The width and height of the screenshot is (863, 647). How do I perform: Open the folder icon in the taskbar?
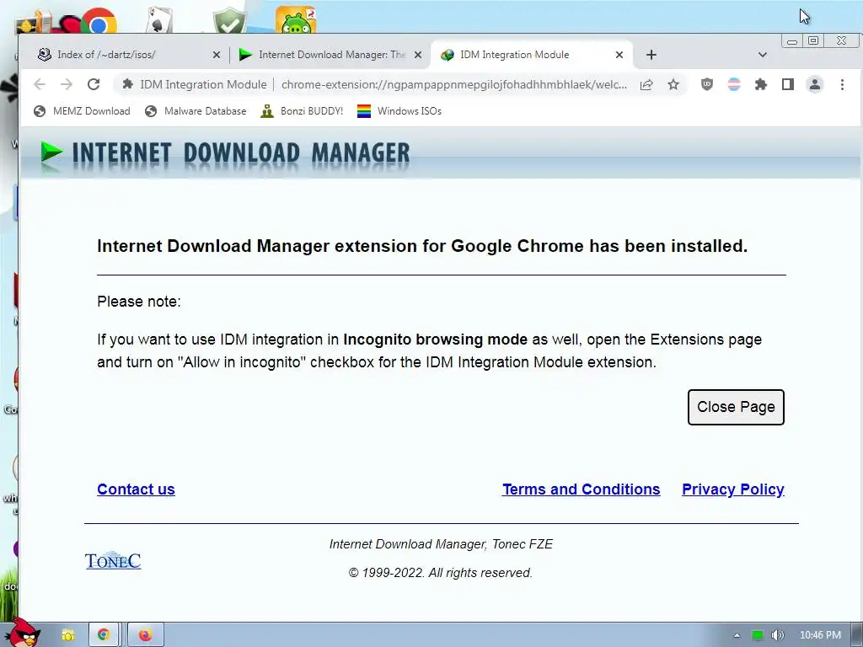(67, 635)
